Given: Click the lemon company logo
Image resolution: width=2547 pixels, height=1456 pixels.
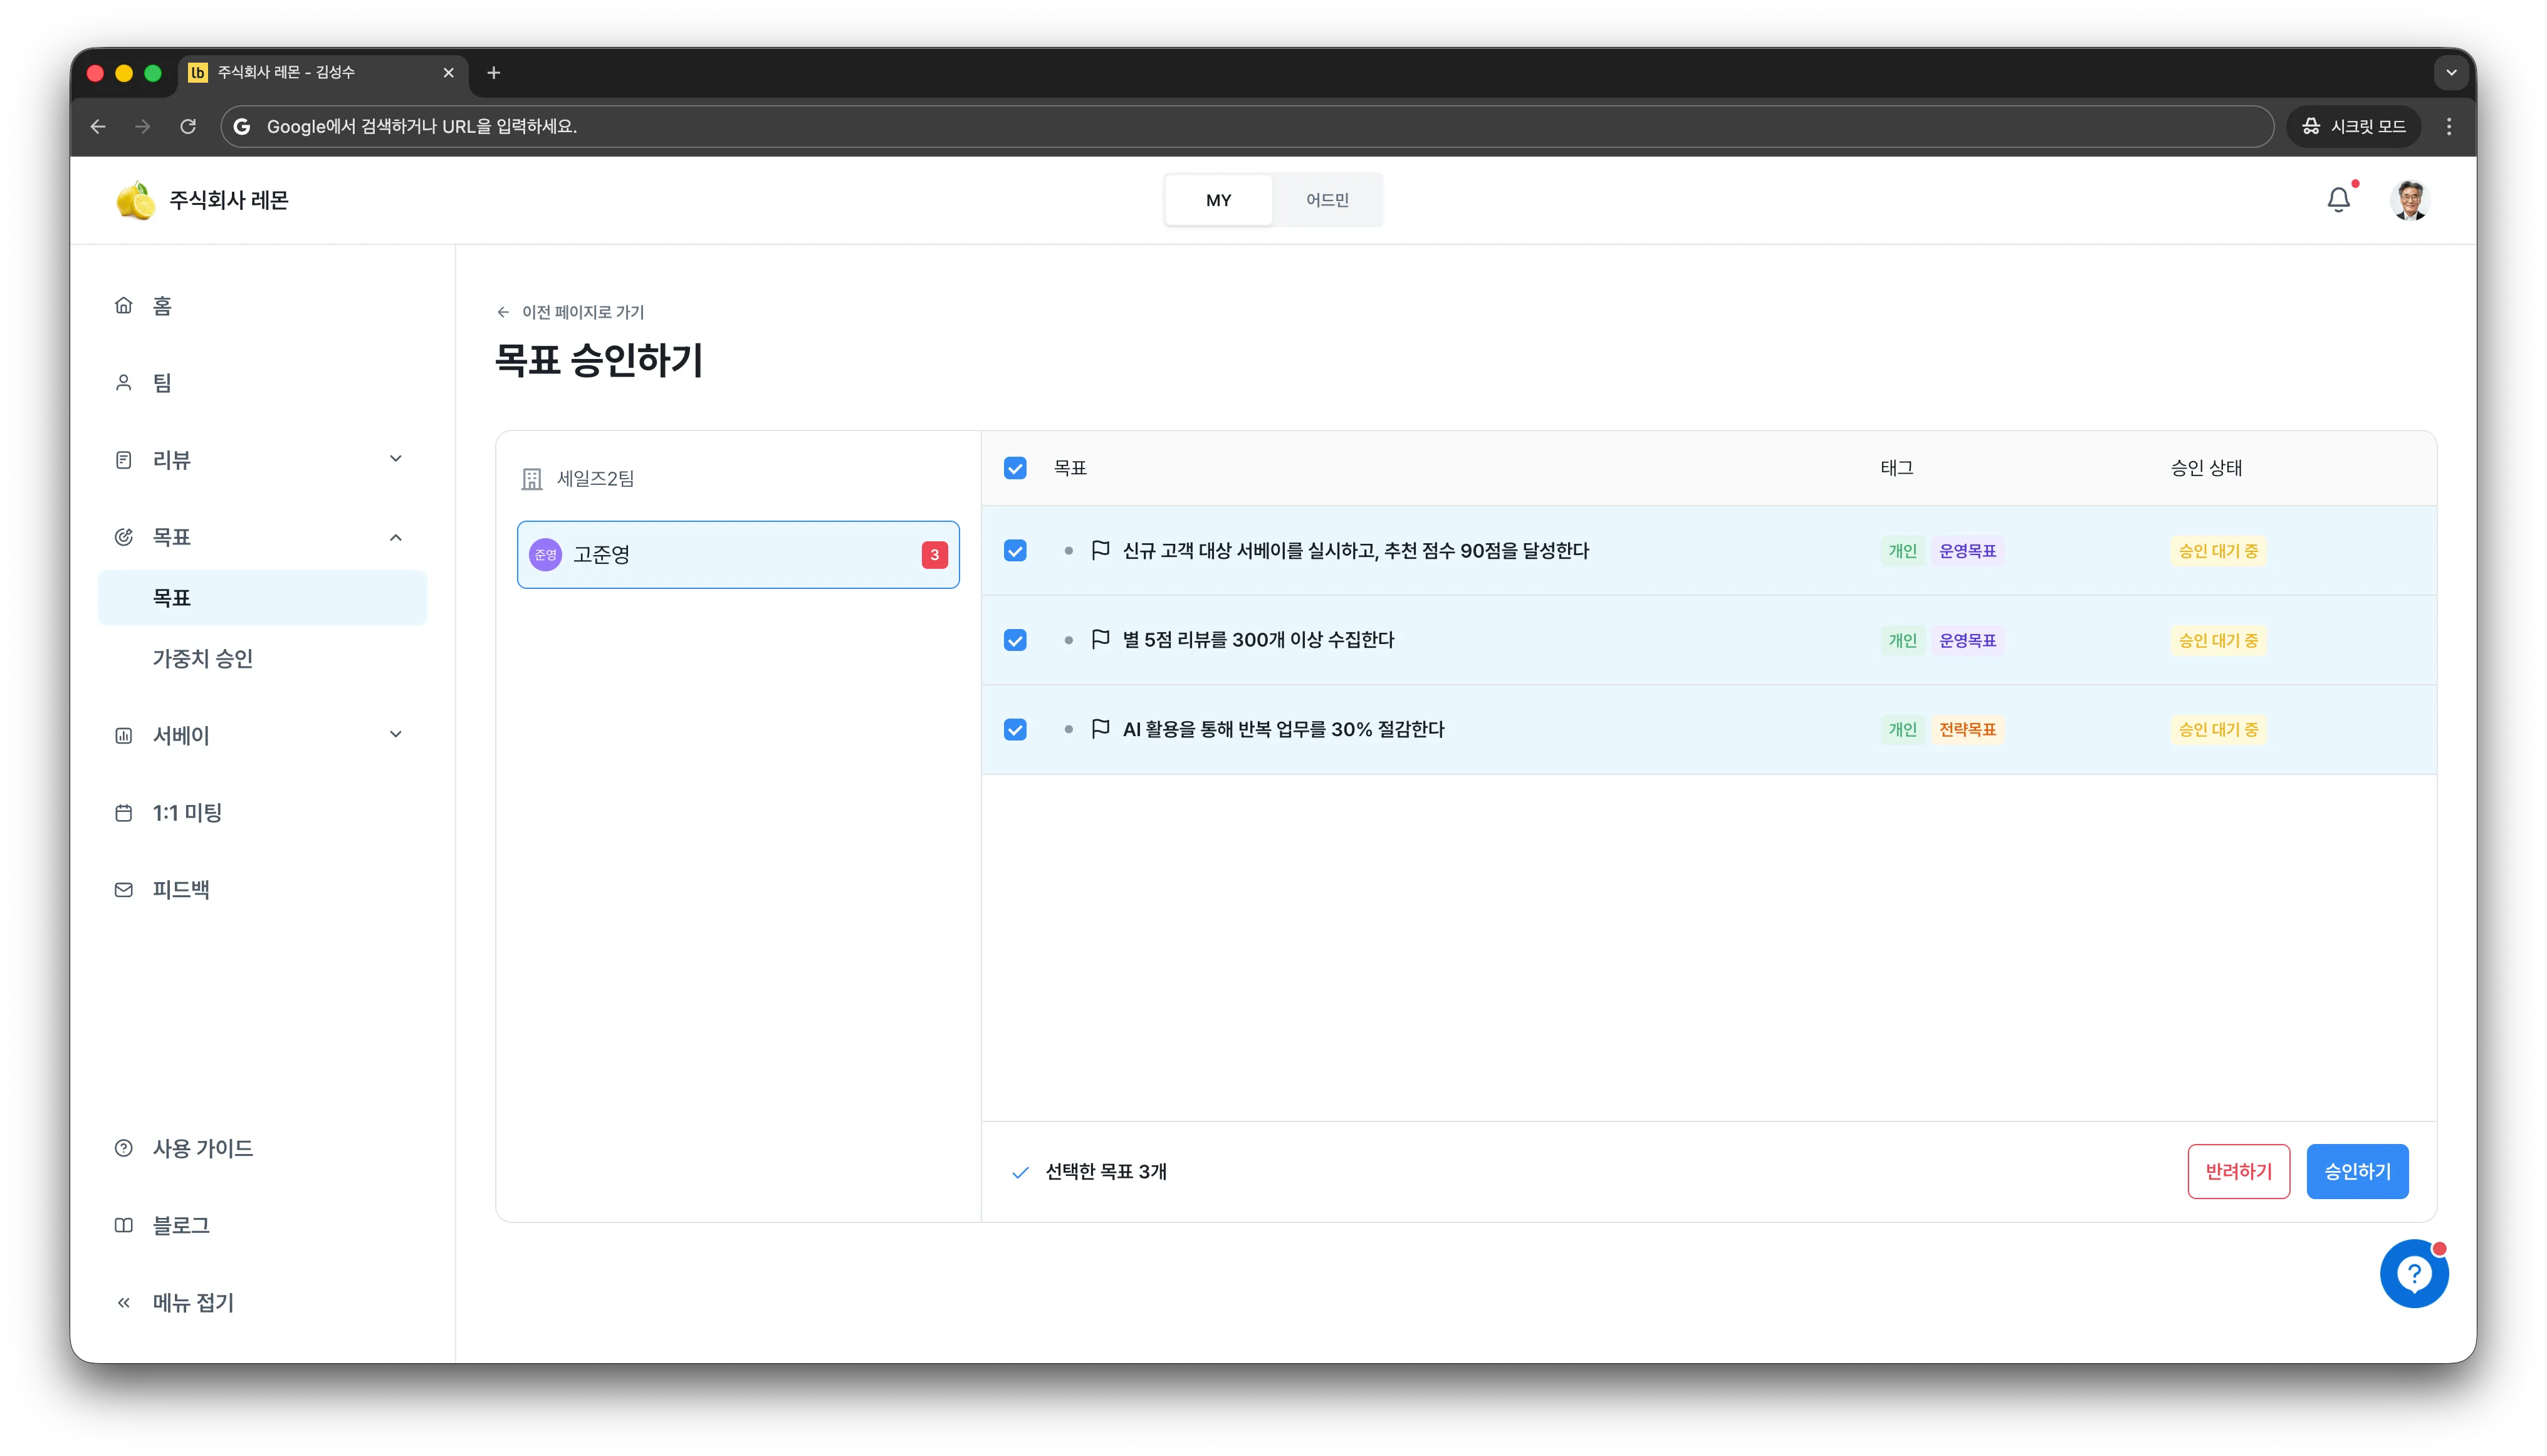Looking at the screenshot, I should [x=135, y=200].
